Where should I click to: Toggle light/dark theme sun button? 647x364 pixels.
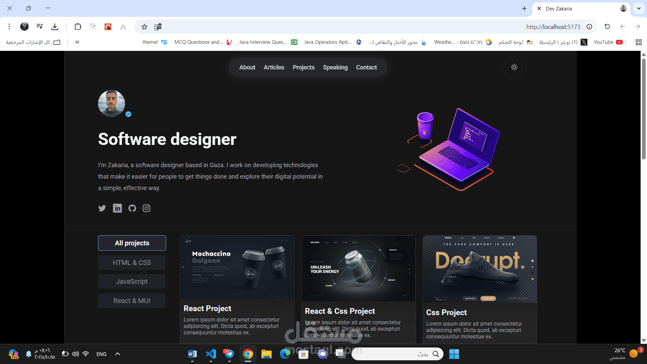(x=514, y=67)
